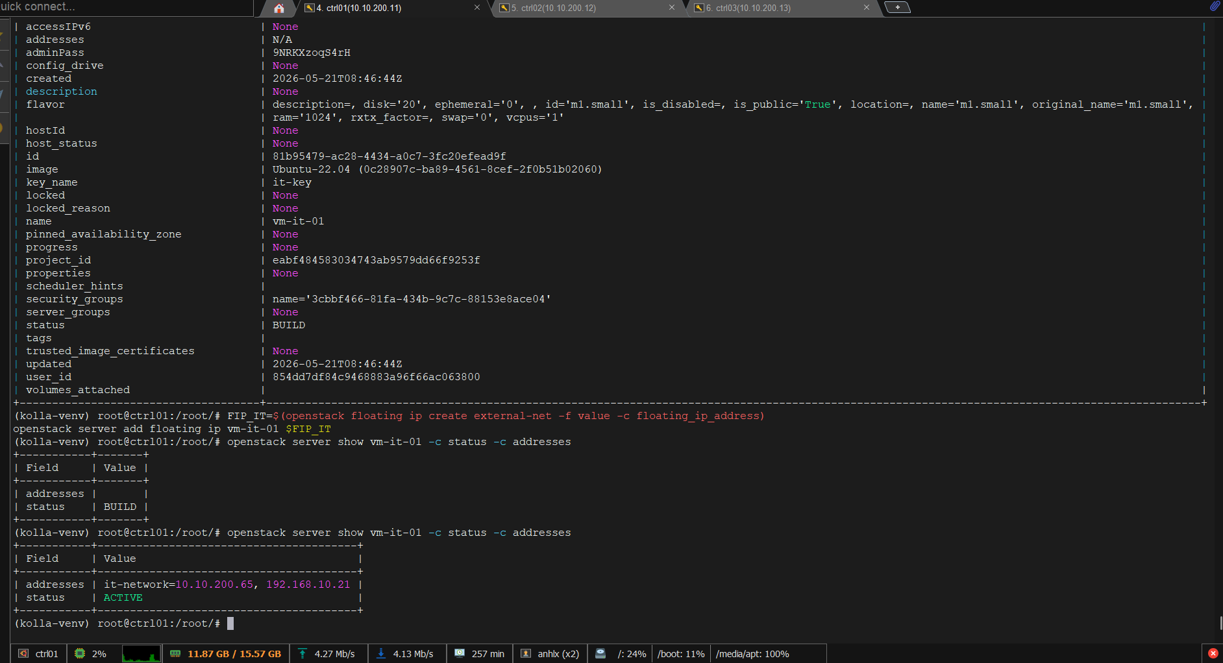Close the ctrl03(10.10.200.13) tab
The width and height of the screenshot is (1223, 663).
click(x=867, y=8)
